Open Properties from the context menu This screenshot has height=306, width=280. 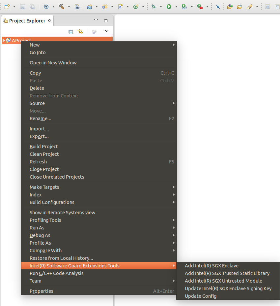[x=41, y=291]
